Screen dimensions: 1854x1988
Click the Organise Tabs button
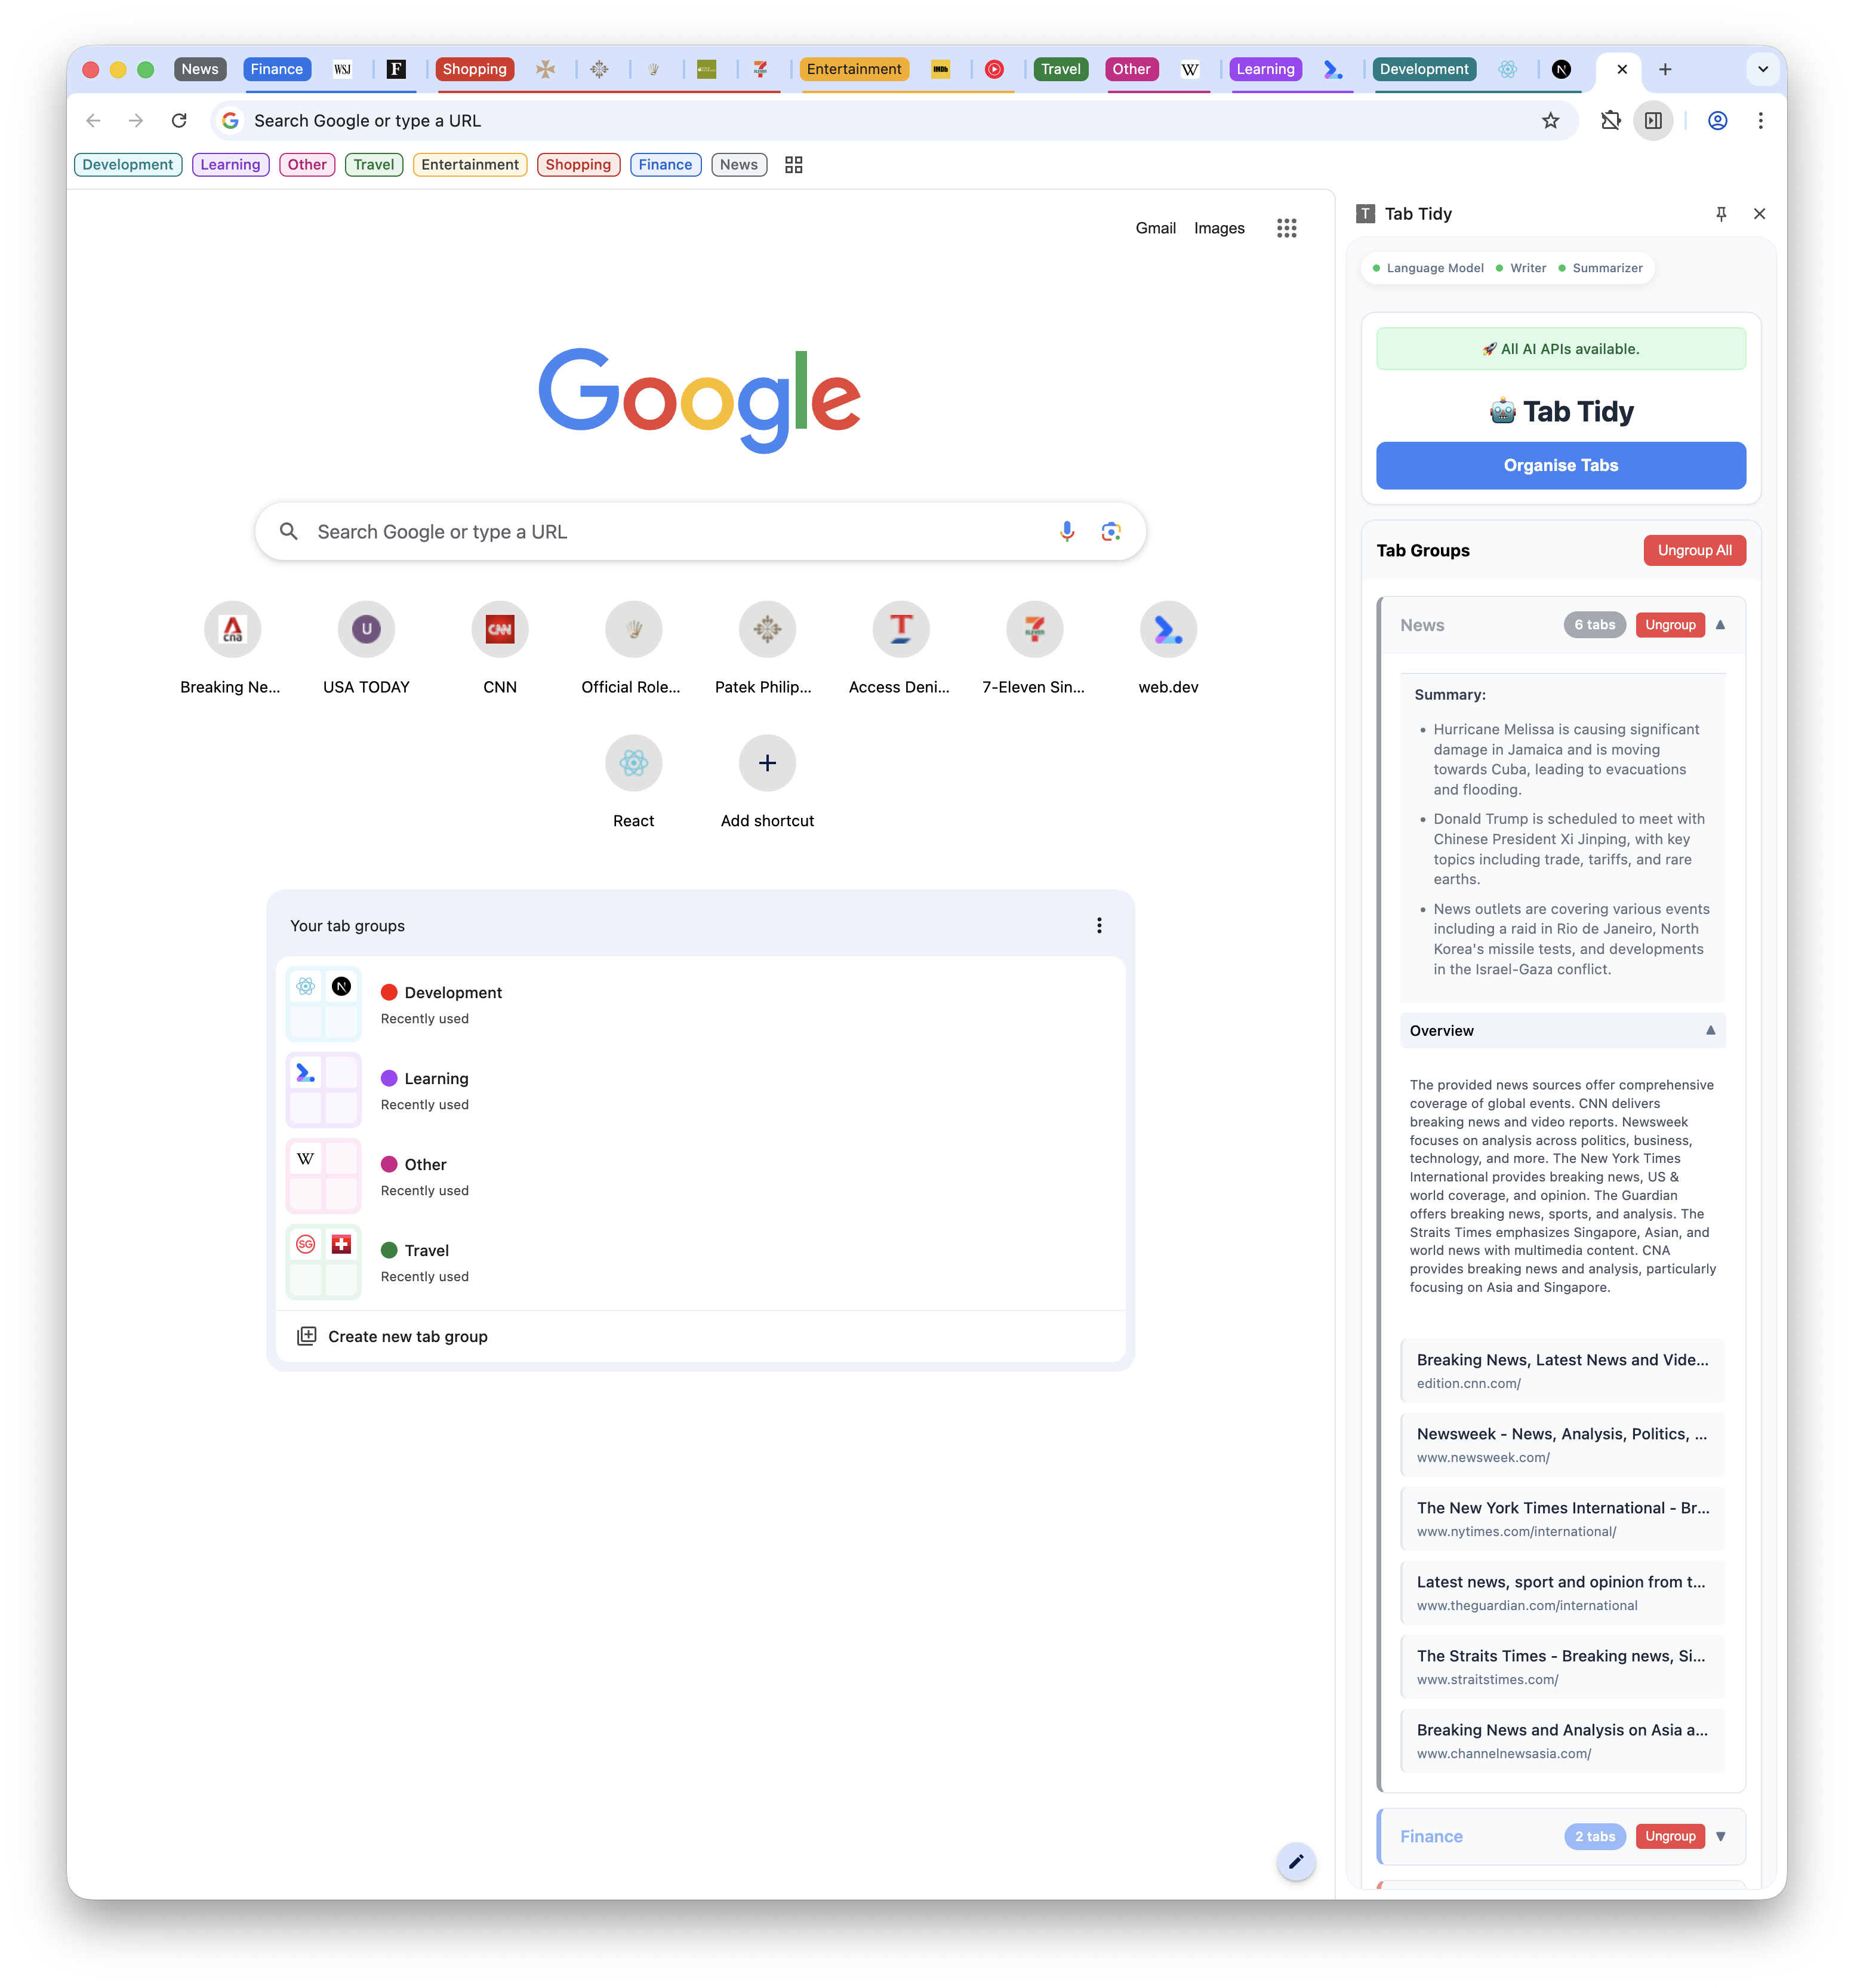[1560, 466]
